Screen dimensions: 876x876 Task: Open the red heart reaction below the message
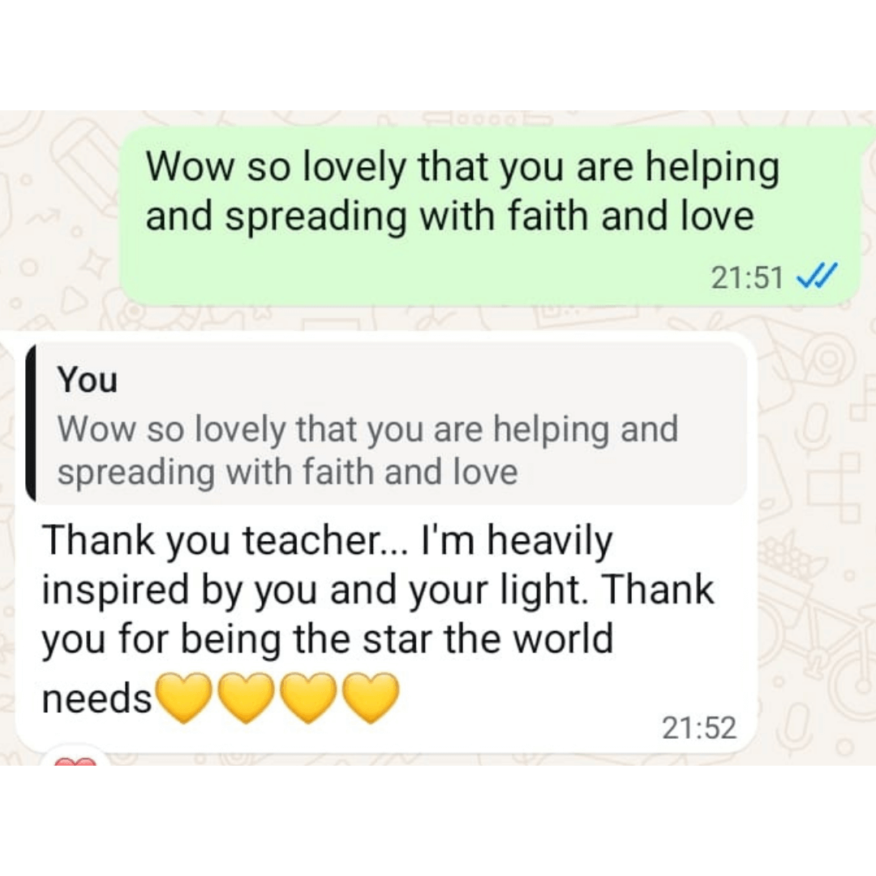point(75,760)
